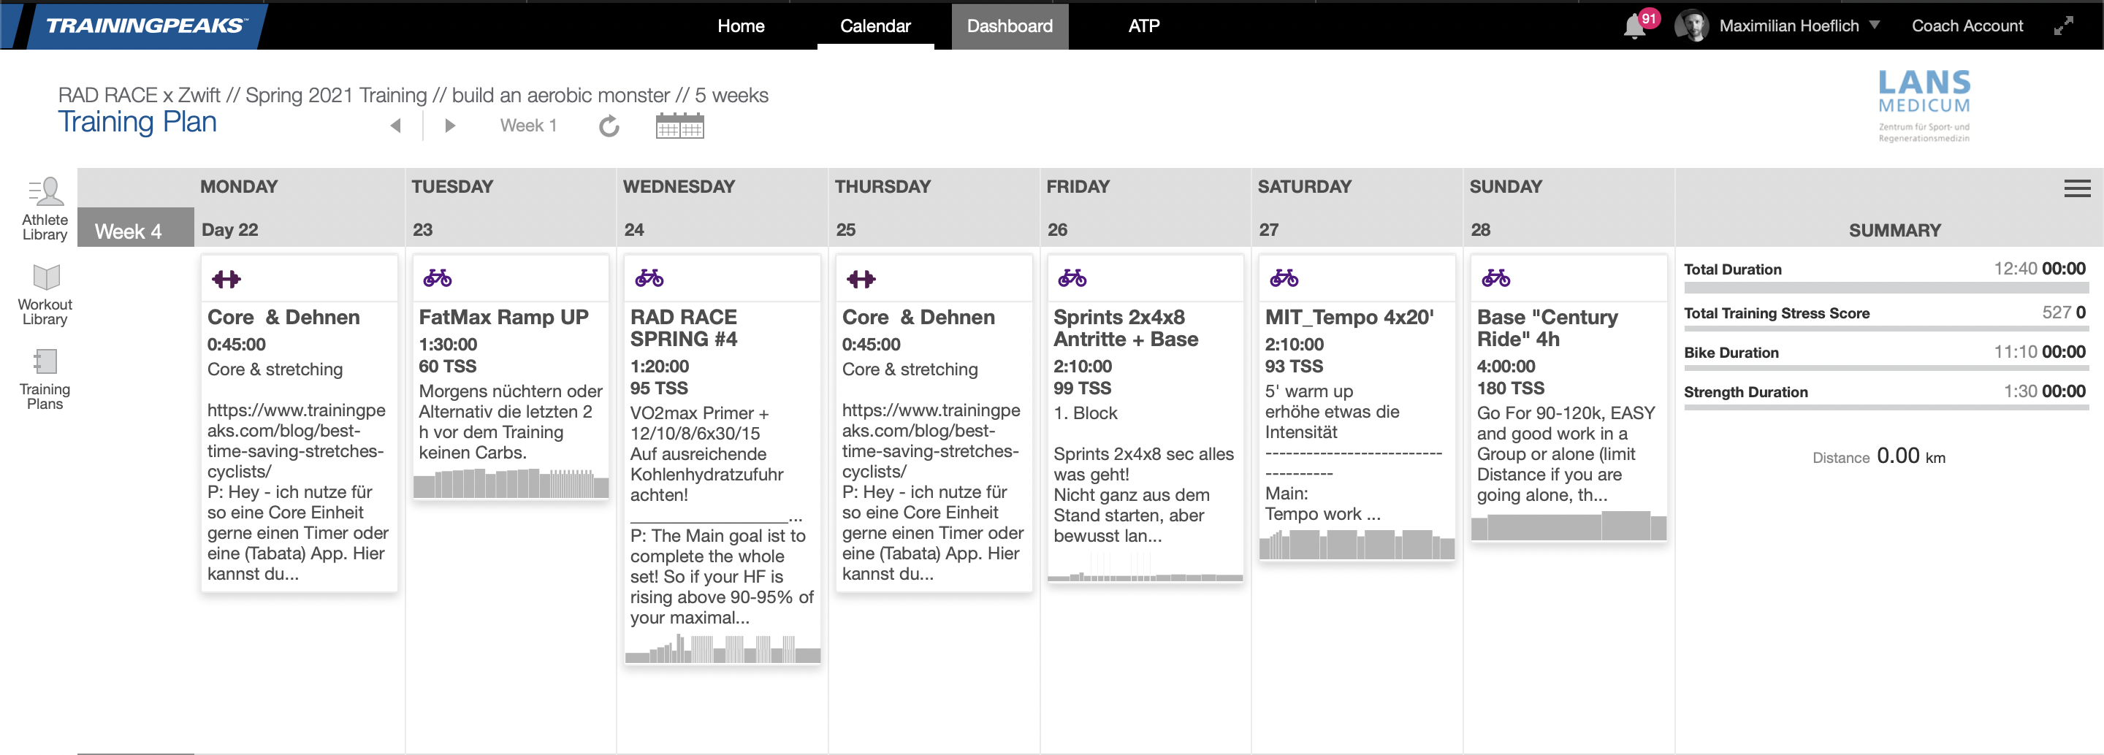Click bike icon on Sprints 2x4x8 workout
The image size is (2104, 755).
coord(1072,278)
